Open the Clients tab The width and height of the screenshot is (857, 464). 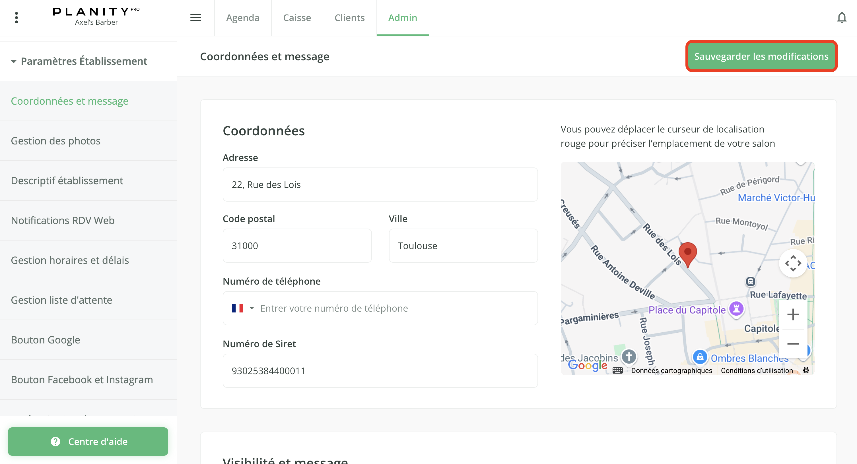[x=349, y=18]
